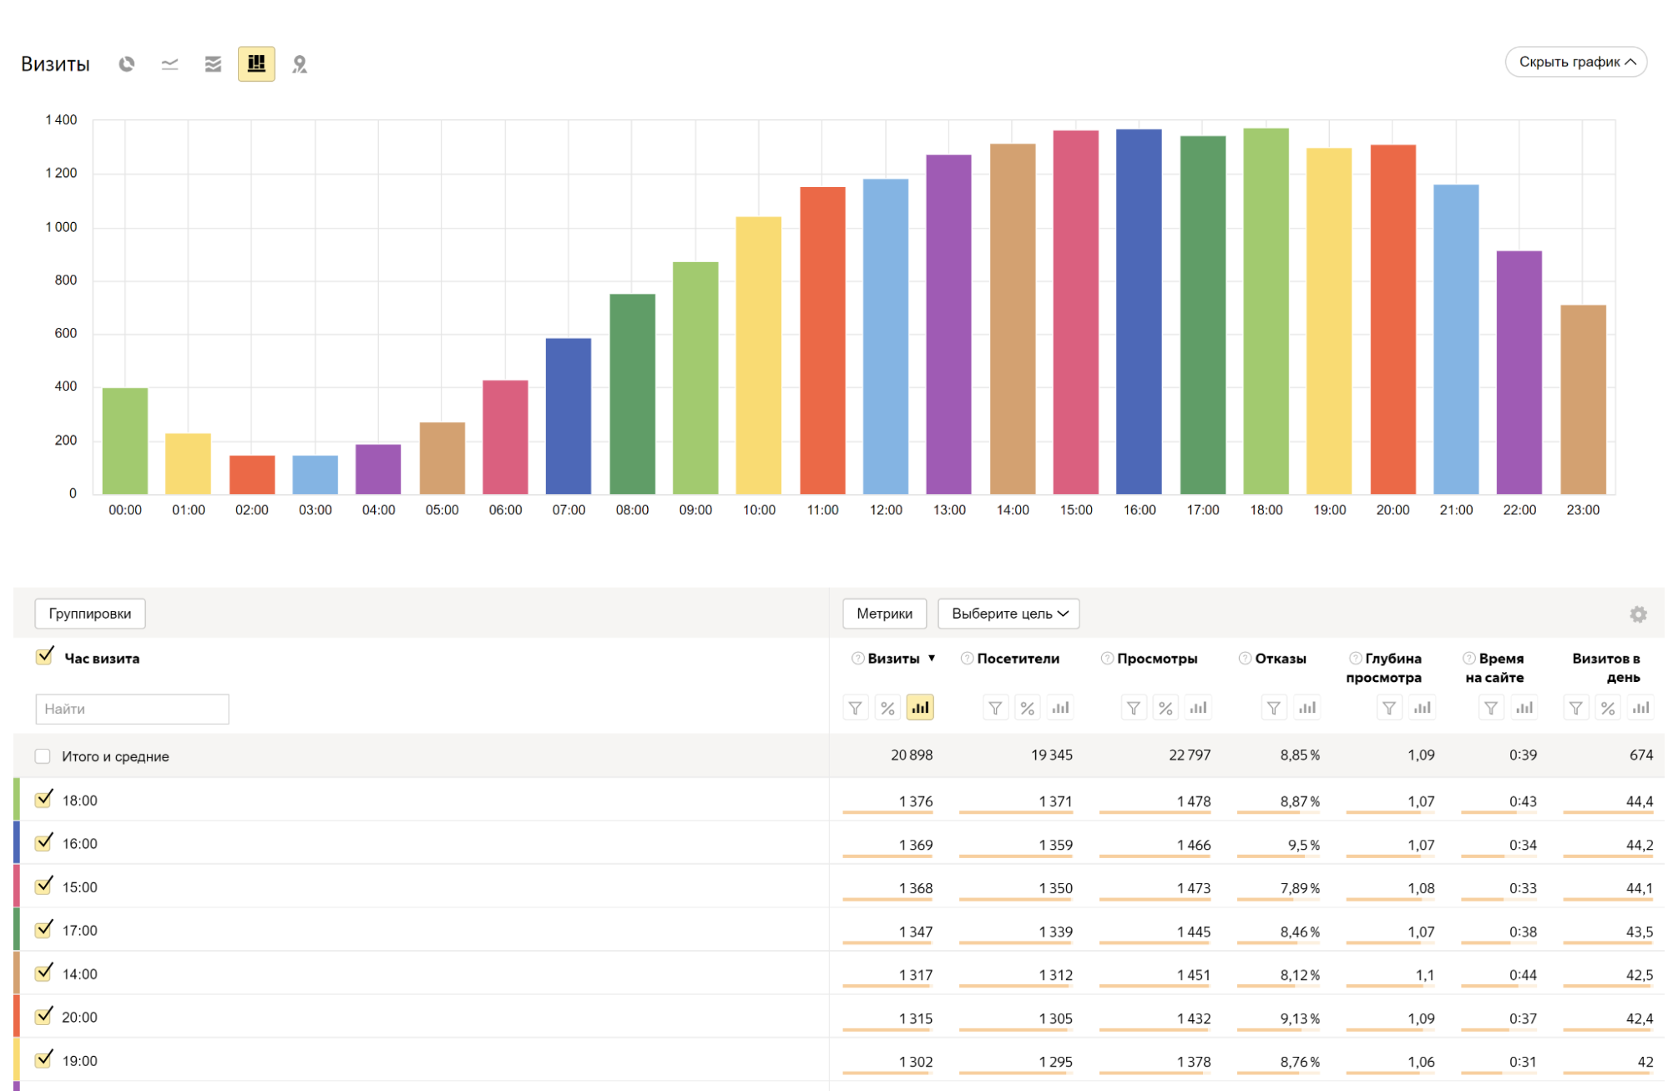Click the Час визита column label
1673x1091 pixels.
(102, 659)
